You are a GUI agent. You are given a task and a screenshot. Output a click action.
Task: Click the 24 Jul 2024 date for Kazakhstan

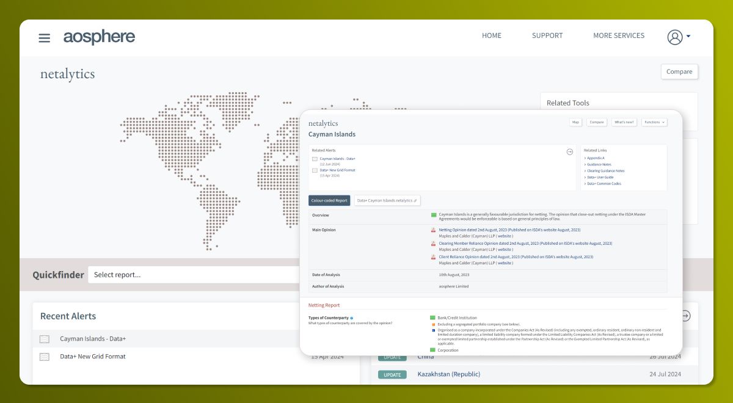point(665,374)
